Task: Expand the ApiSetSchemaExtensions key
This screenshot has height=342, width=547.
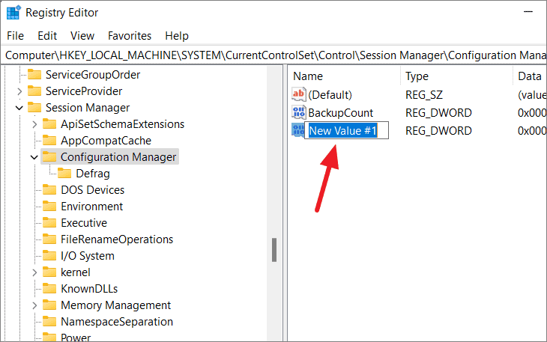Action: pyautogui.click(x=34, y=124)
